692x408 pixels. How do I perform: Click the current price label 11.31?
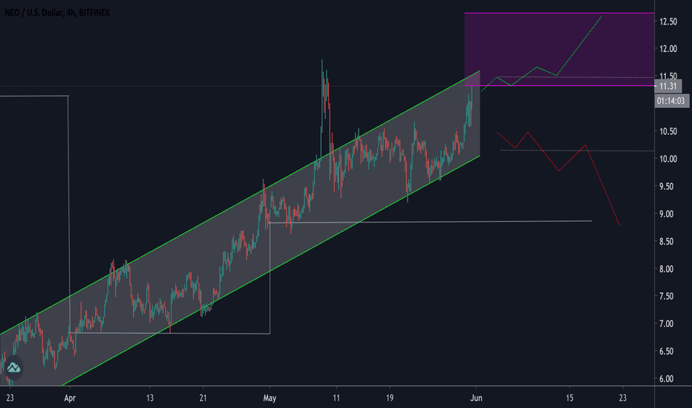[x=668, y=86]
